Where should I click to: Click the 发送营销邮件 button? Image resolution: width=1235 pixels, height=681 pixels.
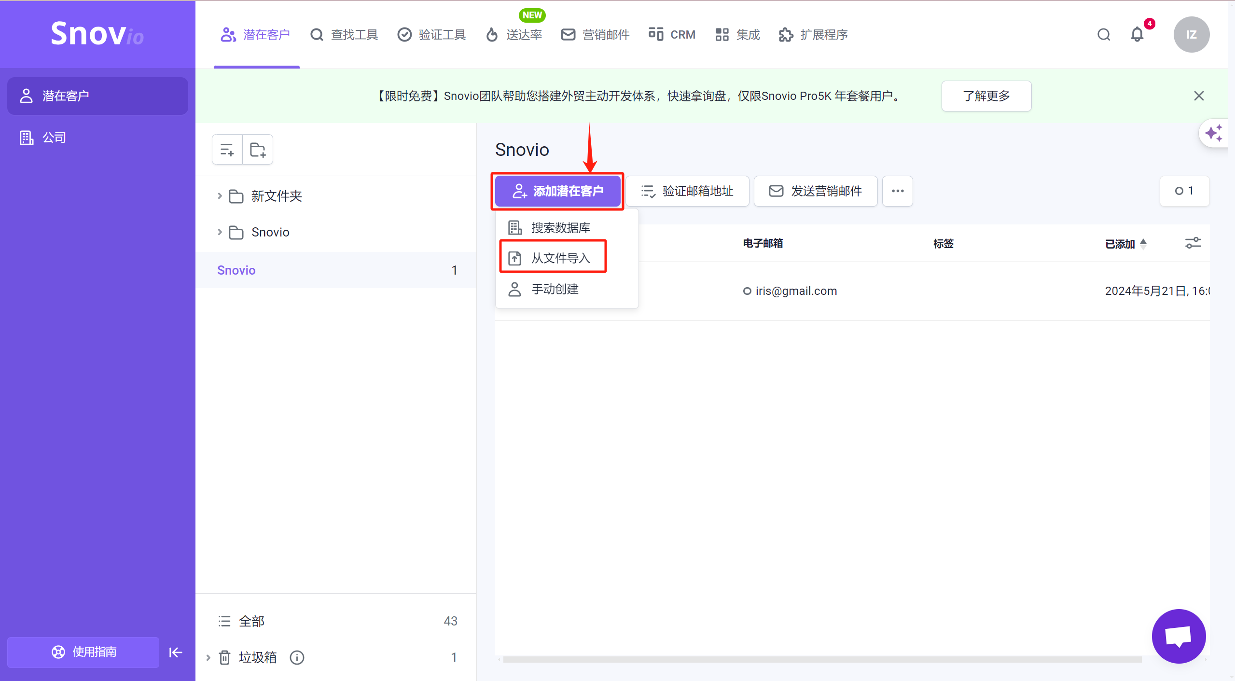pyautogui.click(x=816, y=191)
